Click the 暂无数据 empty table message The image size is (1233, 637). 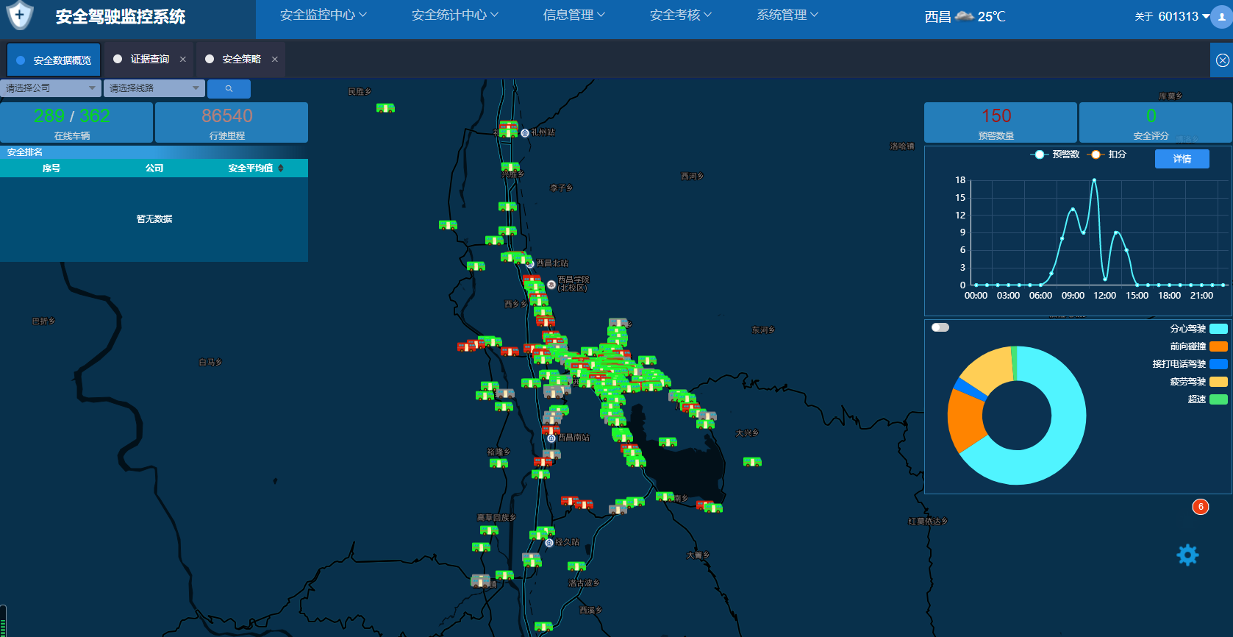[154, 219]
